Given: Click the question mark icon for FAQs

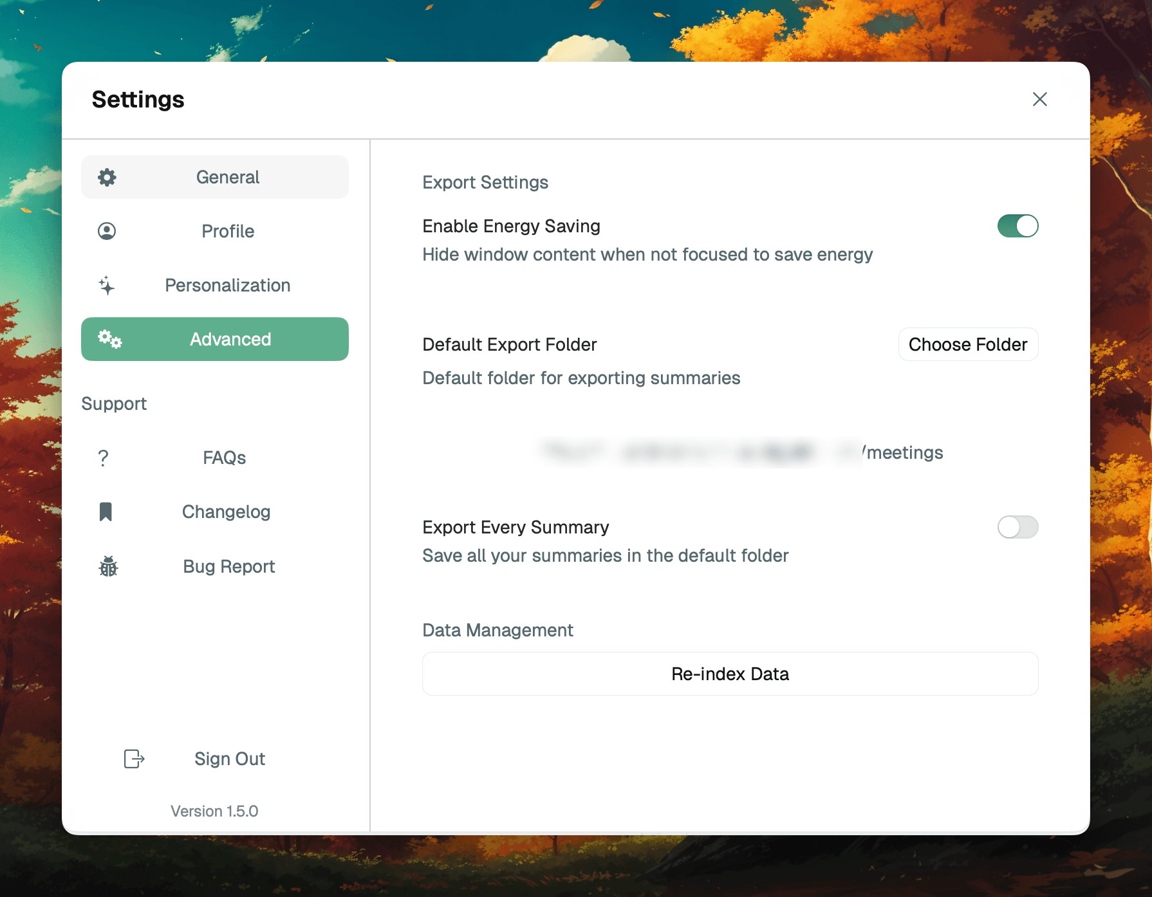Looking at the screenshot, I should click(x=103, y=458).
